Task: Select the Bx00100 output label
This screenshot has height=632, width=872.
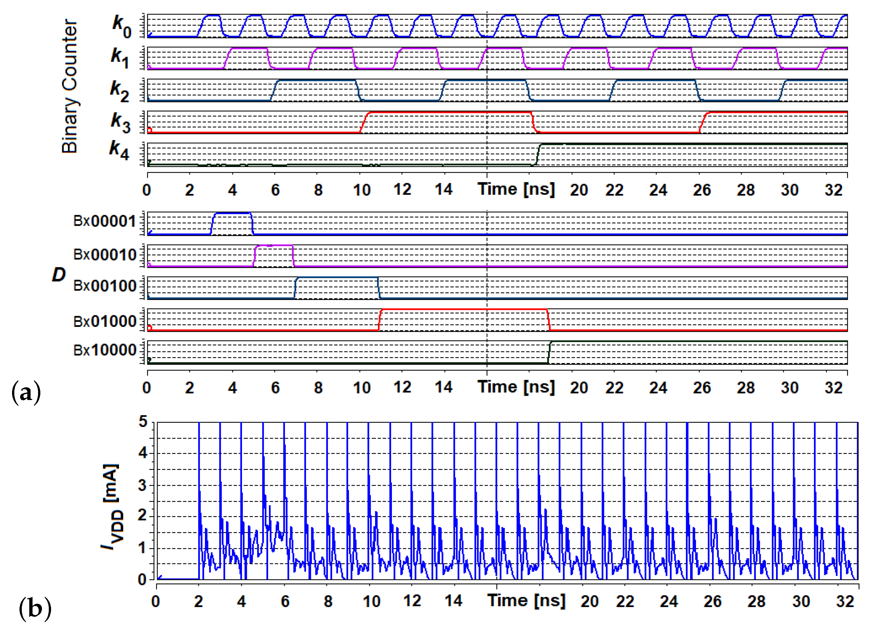Action: 105,286
